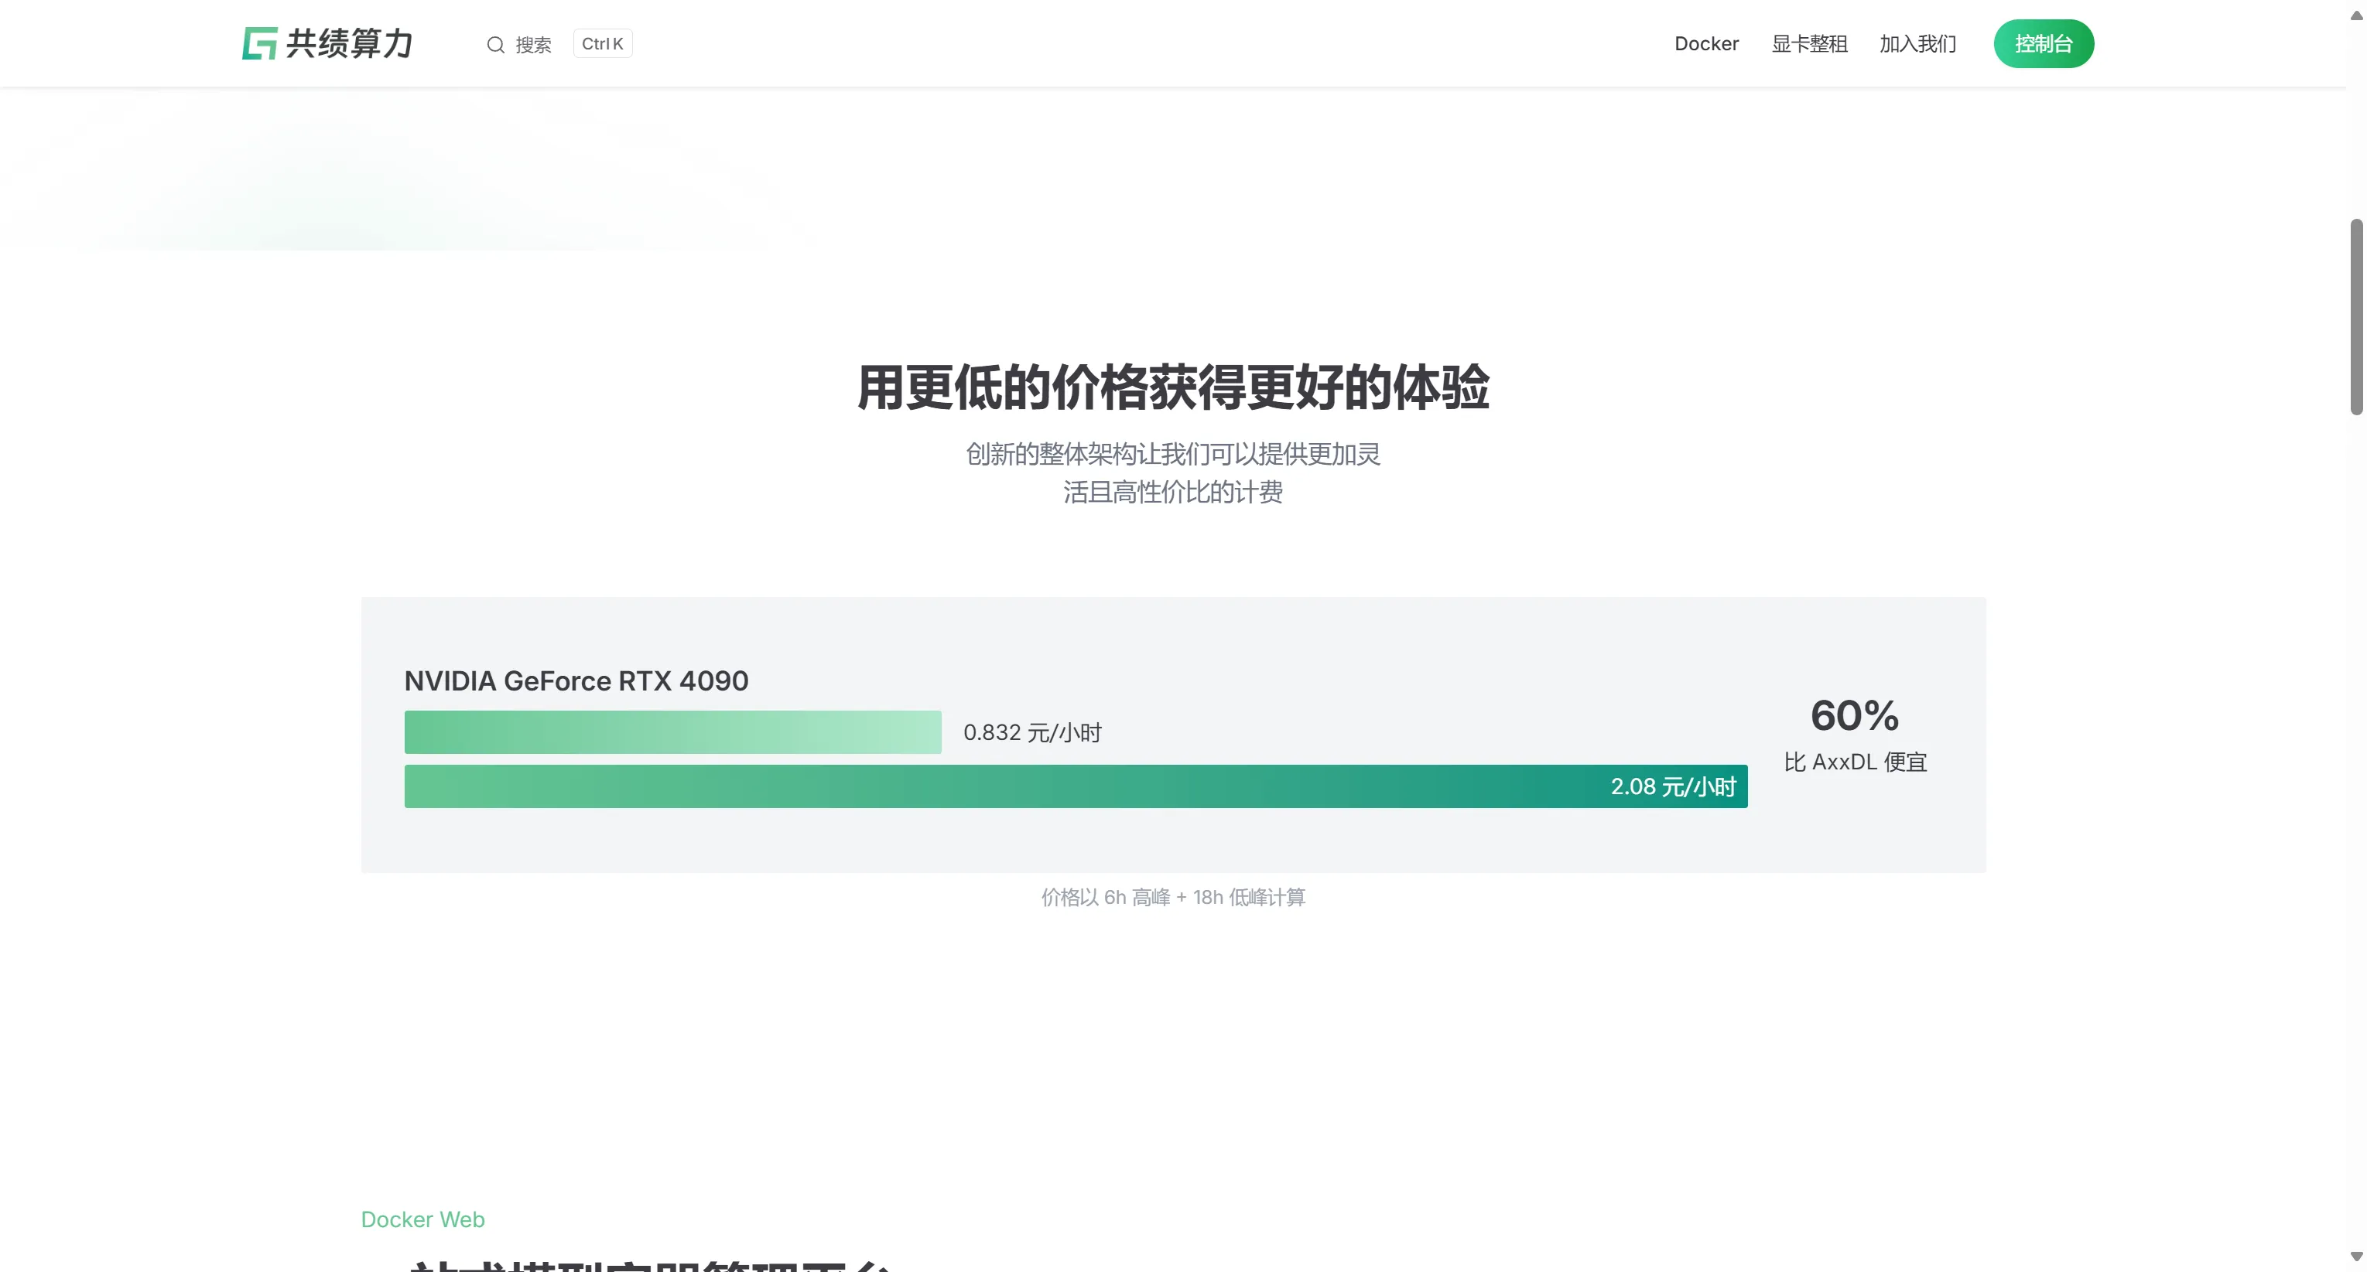Click the "用更低的价格获得更好的体验" heading
The image size is (2367, 1272).
[1172, 387]
